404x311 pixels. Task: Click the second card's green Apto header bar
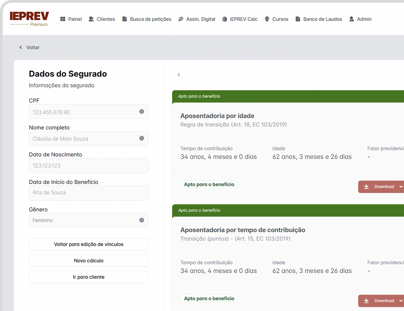tap(288, 210)
